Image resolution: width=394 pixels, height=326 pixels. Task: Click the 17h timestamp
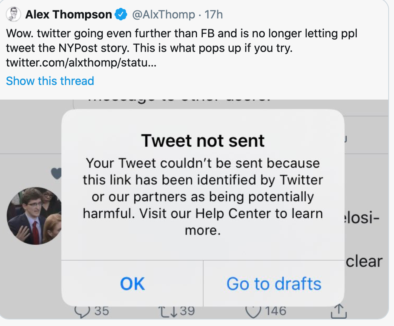[x=214, y=15]
